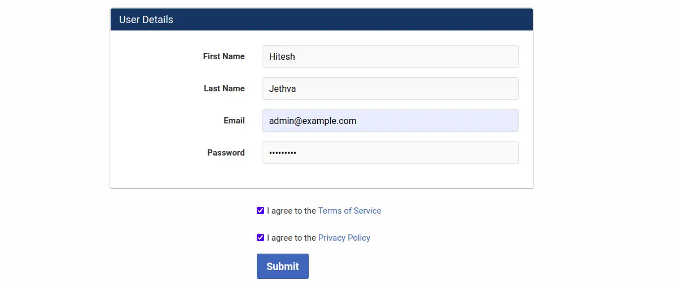Click the Password label text
This screenshot has width=675, height=288.
pyautogui.click(x=226, y=153)
